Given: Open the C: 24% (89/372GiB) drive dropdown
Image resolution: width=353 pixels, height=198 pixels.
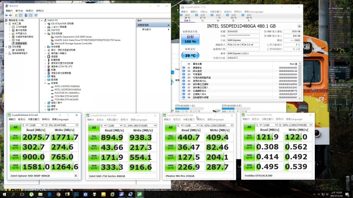Looking at the screenshot, I should tap(140, 125).
